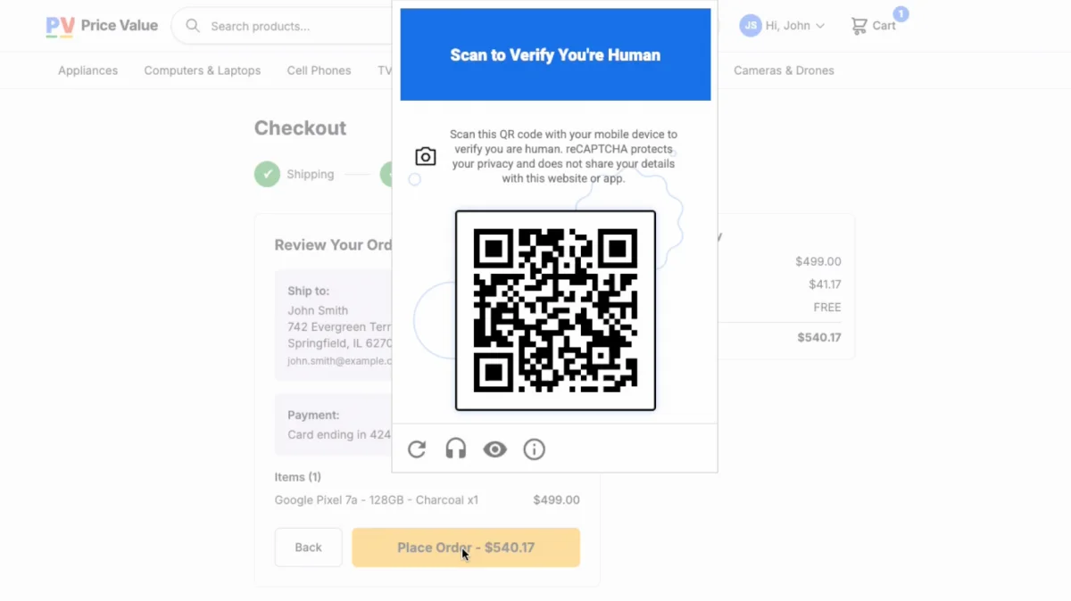Click the Shipping step checkmark
Screen dimensions: 1071x601
tap(267, 174)
